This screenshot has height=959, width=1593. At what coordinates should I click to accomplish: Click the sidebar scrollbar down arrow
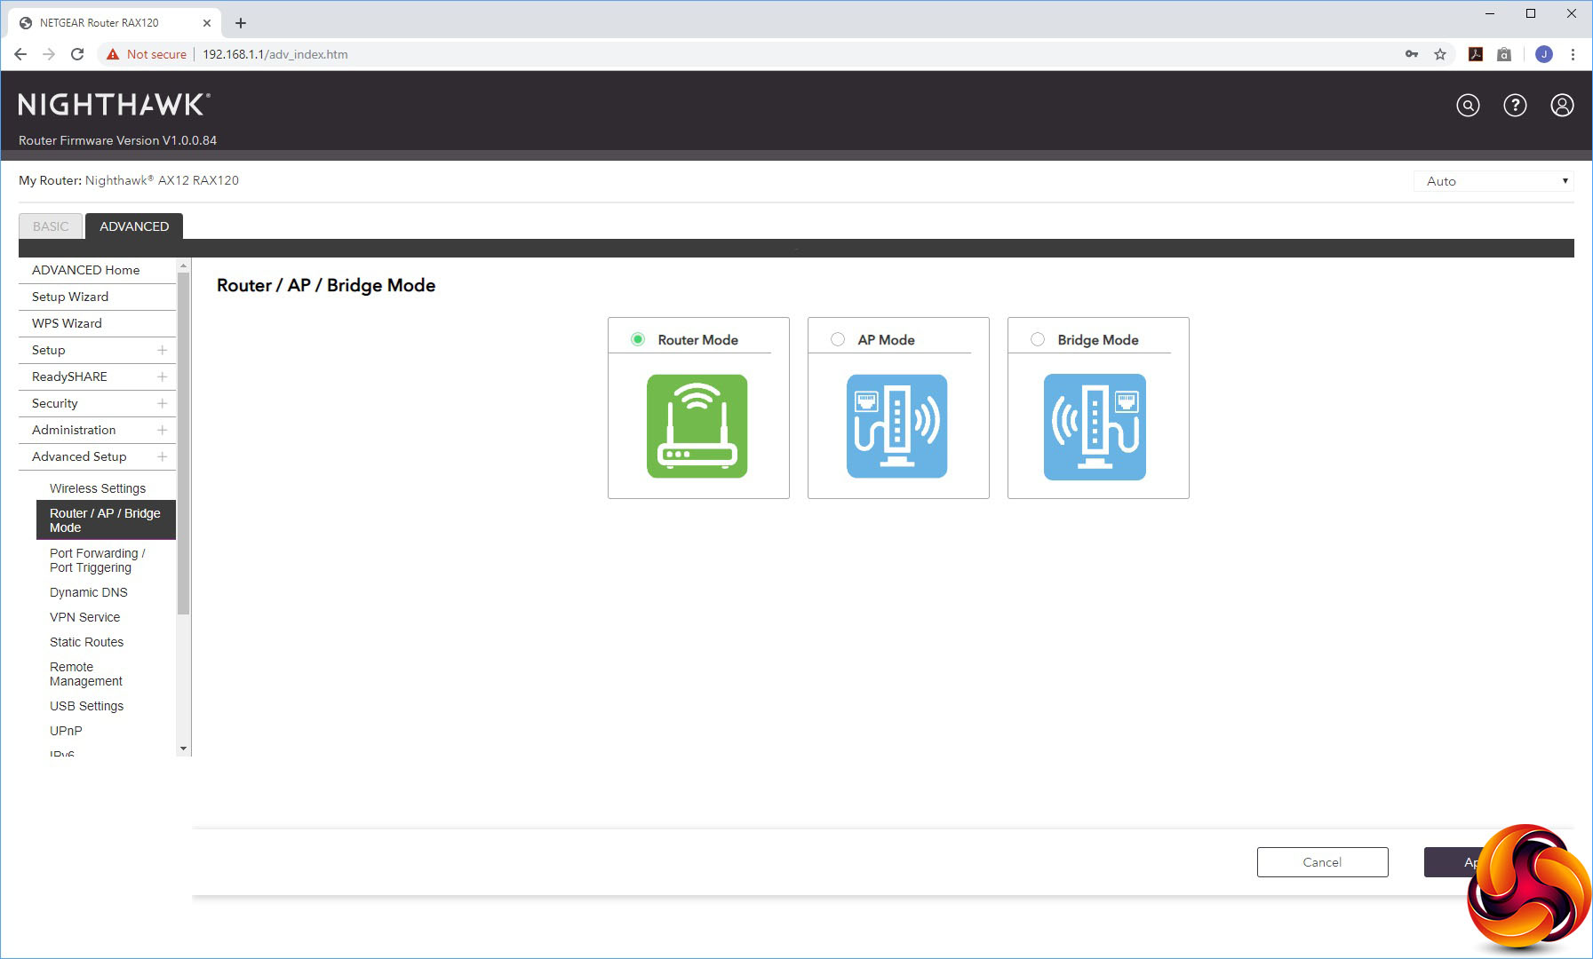pos(184,749)
